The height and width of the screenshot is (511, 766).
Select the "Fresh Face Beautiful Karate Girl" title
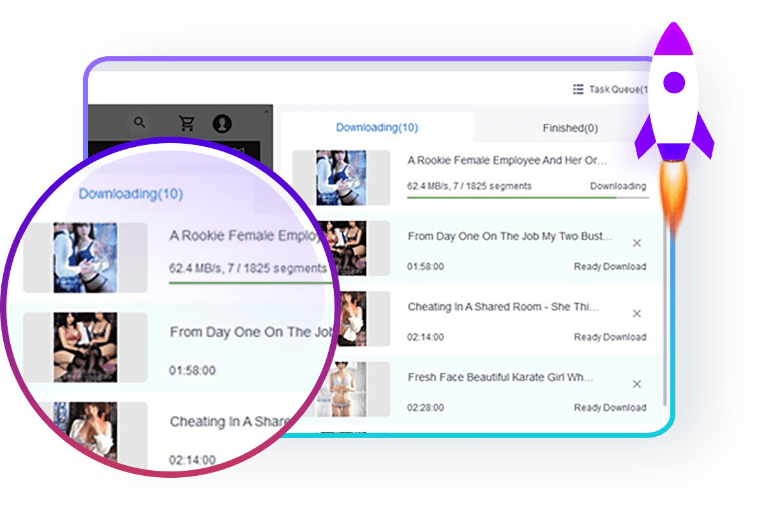click(x=500, y=378)
